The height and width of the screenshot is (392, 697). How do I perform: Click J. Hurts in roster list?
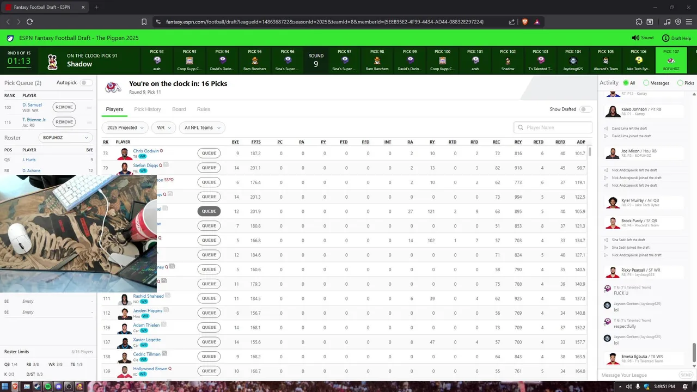tap(28, 160)
